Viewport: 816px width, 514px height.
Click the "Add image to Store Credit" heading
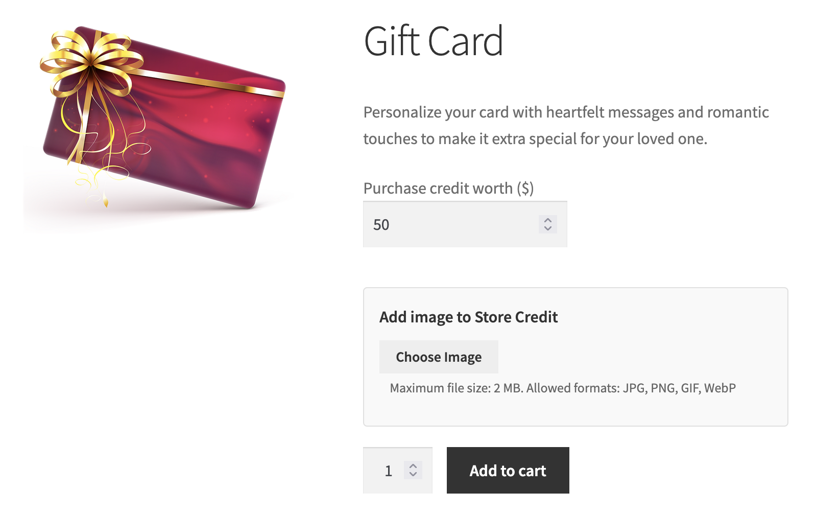(468, 317)
